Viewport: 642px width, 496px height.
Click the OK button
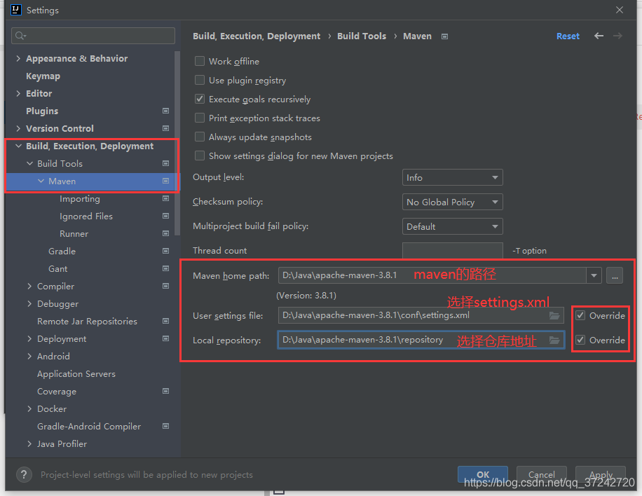coord(483,474)
